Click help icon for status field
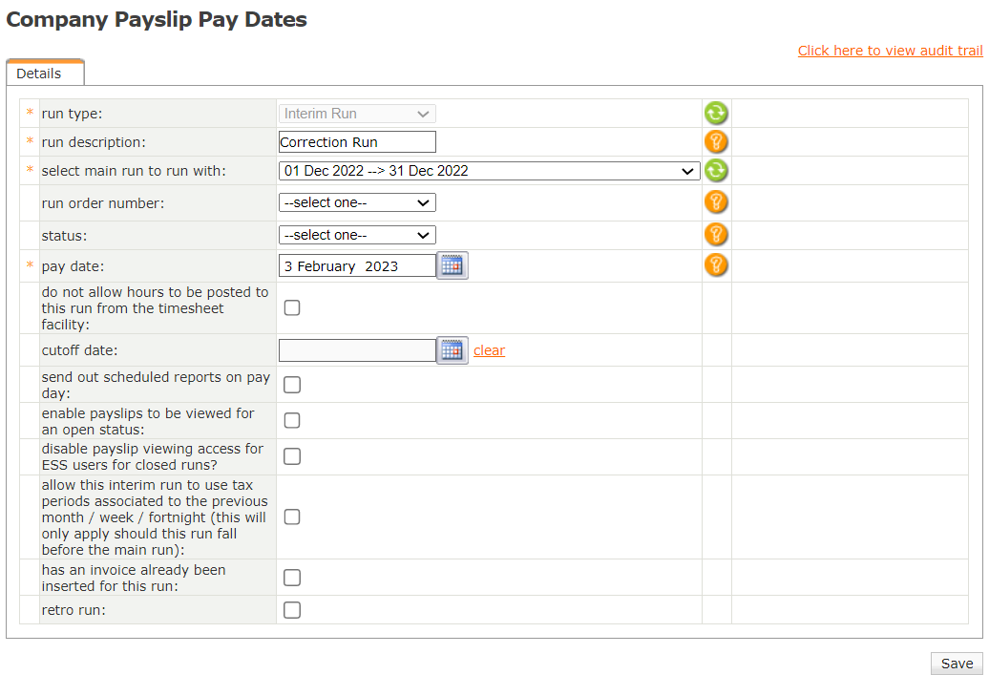Viewport: 989px width, 675px height. click(716, 235)
